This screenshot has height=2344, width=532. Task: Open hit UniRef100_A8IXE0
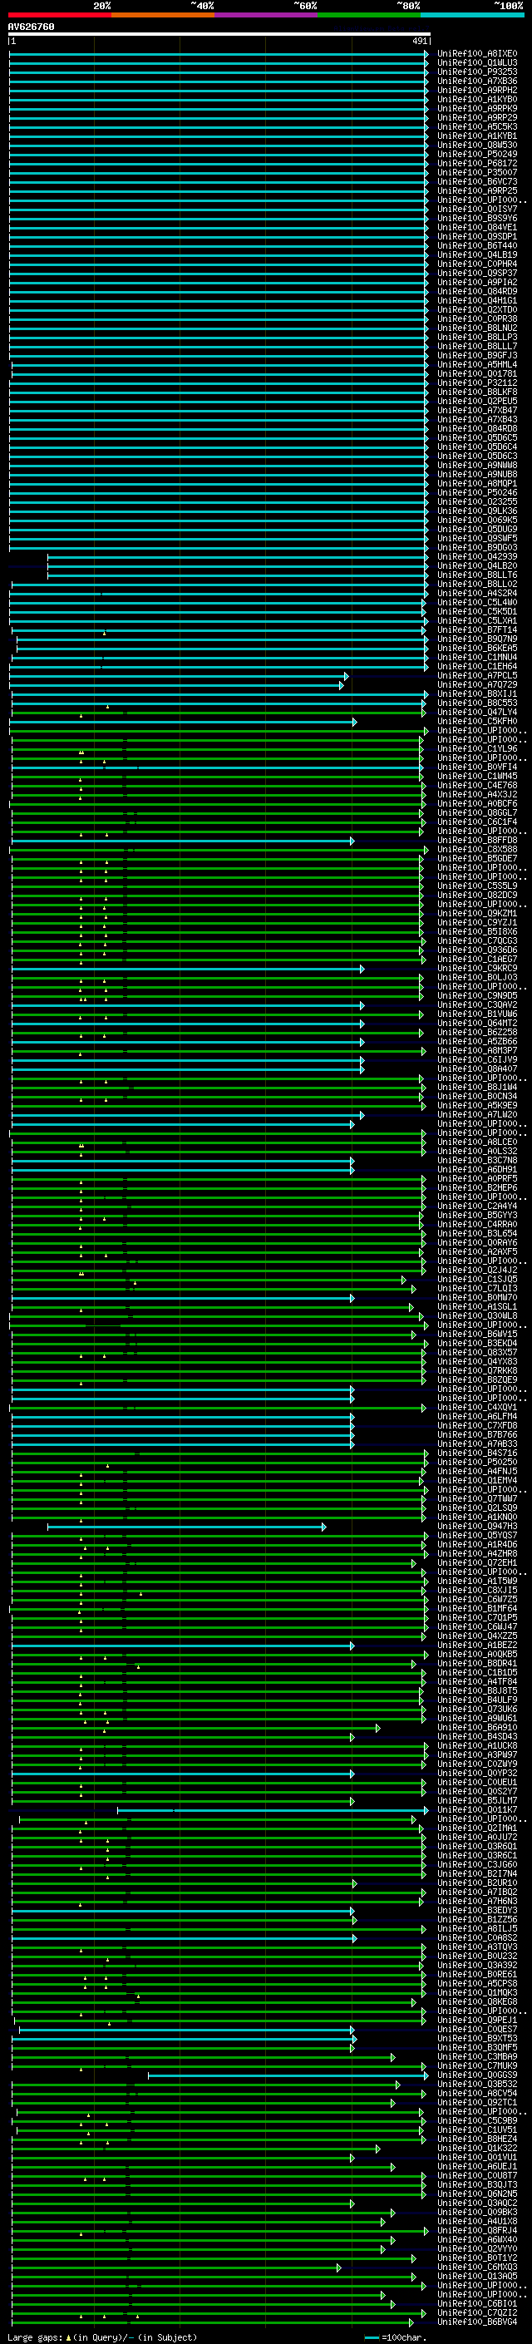click(x=476, y=54)
